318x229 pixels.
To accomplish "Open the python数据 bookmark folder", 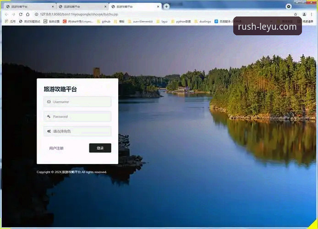I will point(181,21).
